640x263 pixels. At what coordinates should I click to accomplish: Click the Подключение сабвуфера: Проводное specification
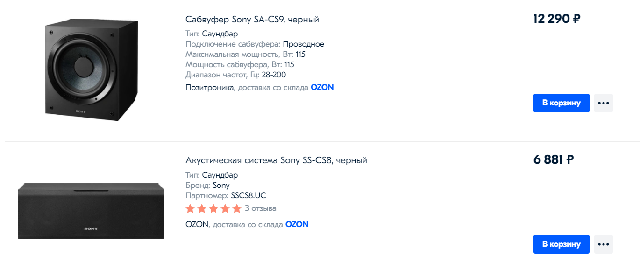point(255,44)
